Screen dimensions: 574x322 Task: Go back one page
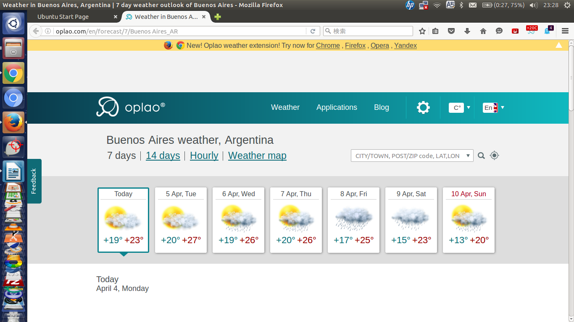coord(36,31)
